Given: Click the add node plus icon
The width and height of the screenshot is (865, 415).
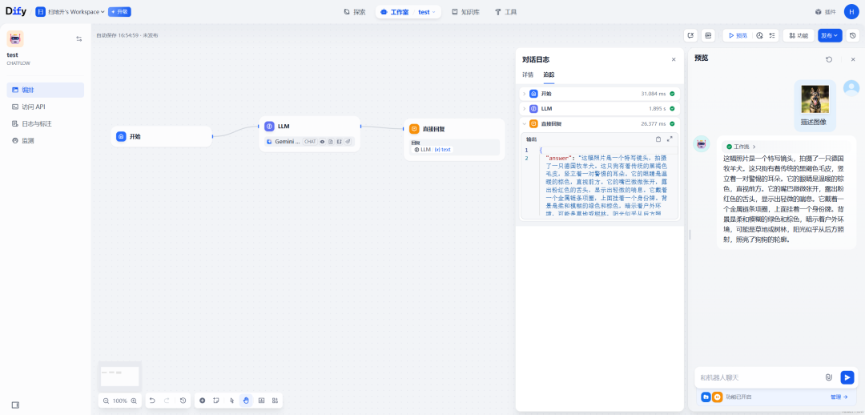Looking at the screenshot, I should pos(202,400).
